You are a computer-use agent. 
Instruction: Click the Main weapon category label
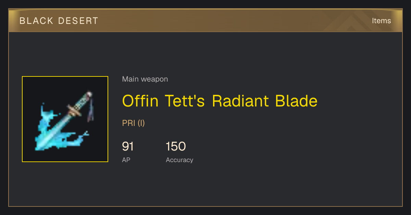pyautogui.click(x=145, y=79)
